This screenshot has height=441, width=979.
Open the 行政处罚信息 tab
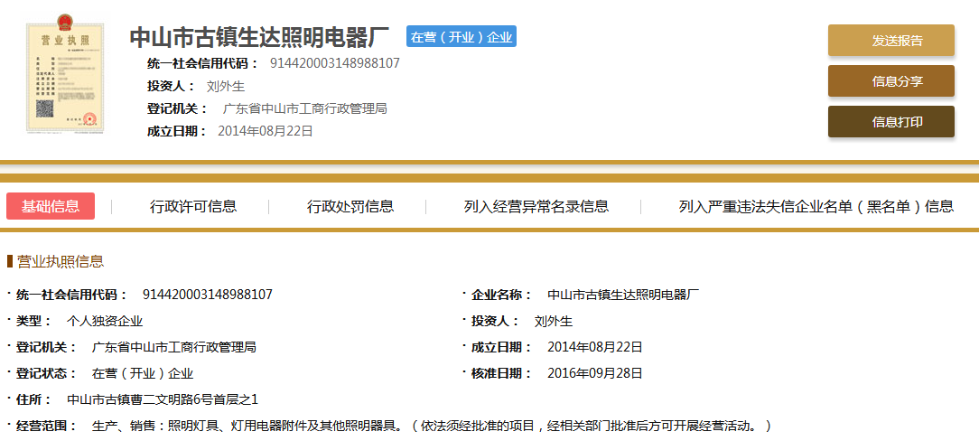(x=350, y=206)
